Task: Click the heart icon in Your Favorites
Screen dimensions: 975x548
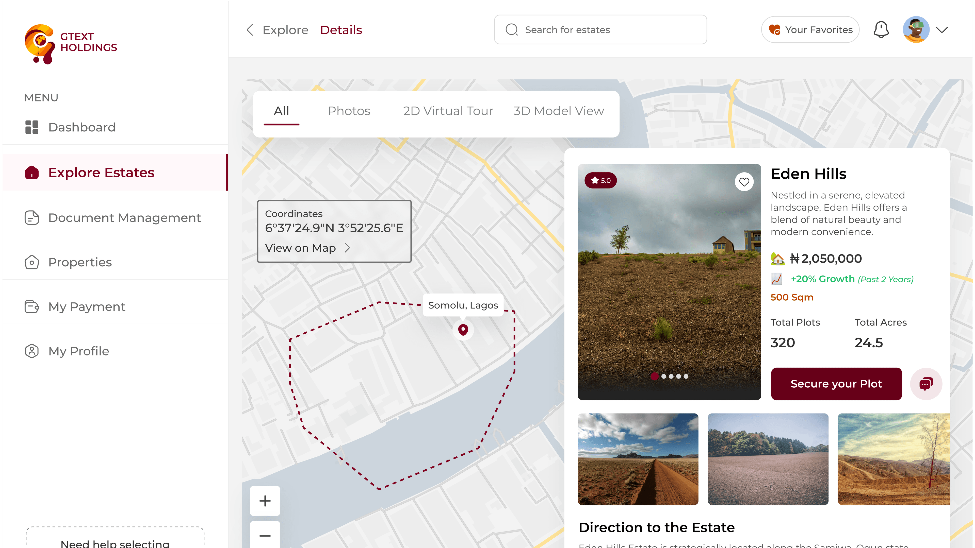Action: pyautogui.click(x=774, y=29)
